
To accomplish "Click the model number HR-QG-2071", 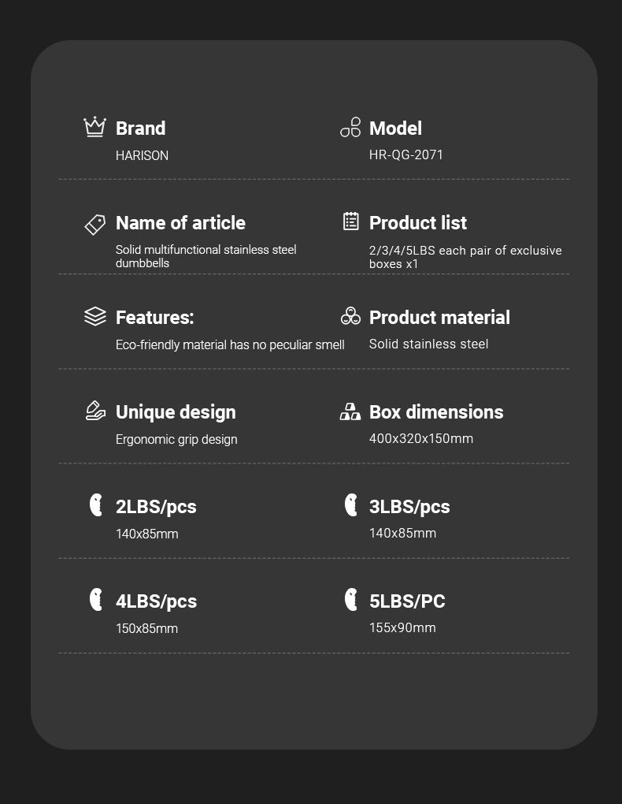I will 405,154.
